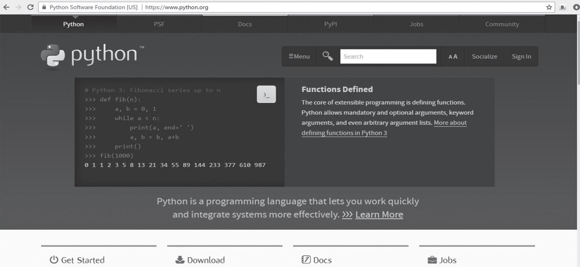Click the document icon beside Docs
The width and height of the screenshot is (580, 267).
[x=306, y=260]
